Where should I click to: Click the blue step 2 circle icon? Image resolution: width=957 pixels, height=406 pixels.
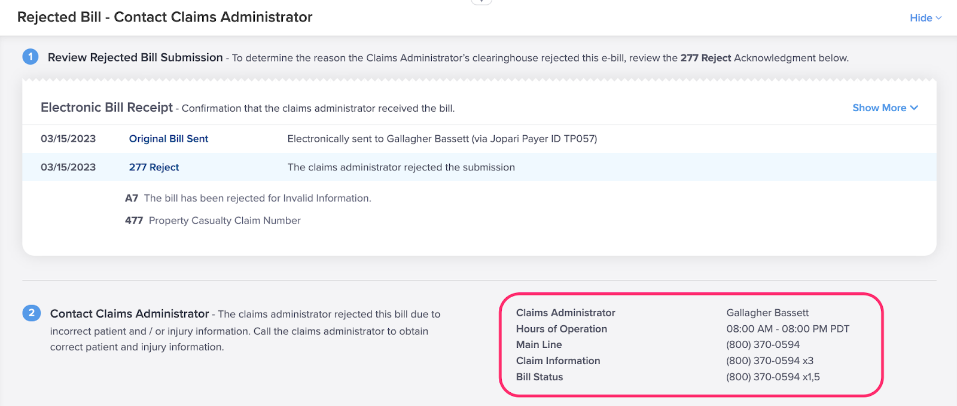[31, 313]
